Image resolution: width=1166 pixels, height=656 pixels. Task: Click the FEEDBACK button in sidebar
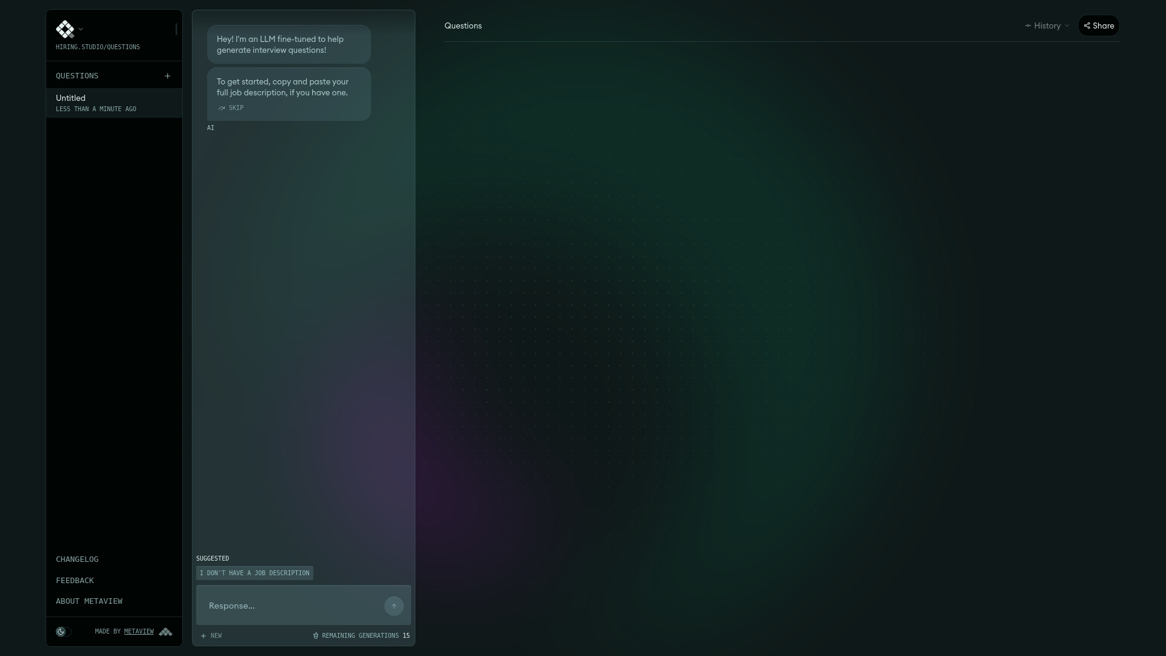click(x=75, y=580)
